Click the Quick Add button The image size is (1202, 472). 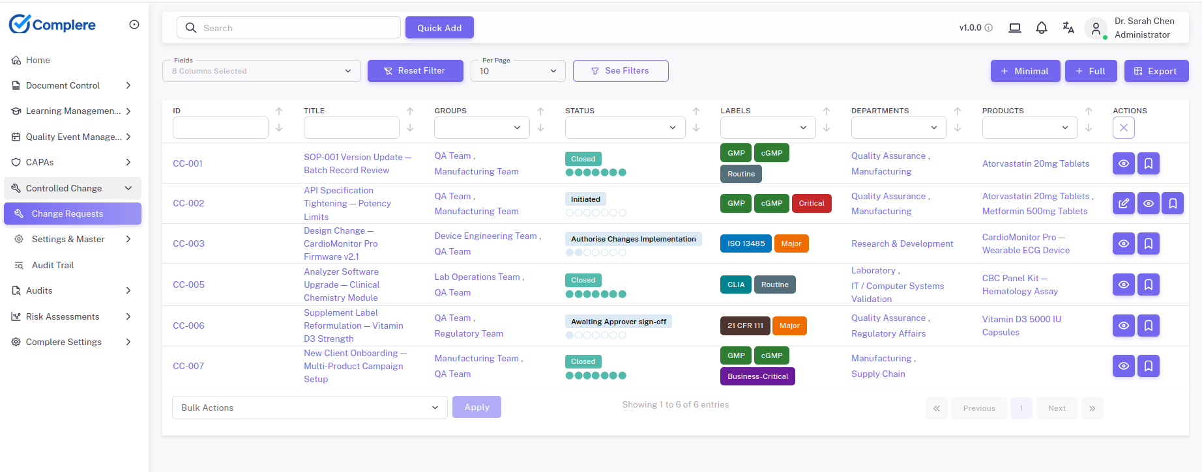pyautogui.click(x=439, y=28)
